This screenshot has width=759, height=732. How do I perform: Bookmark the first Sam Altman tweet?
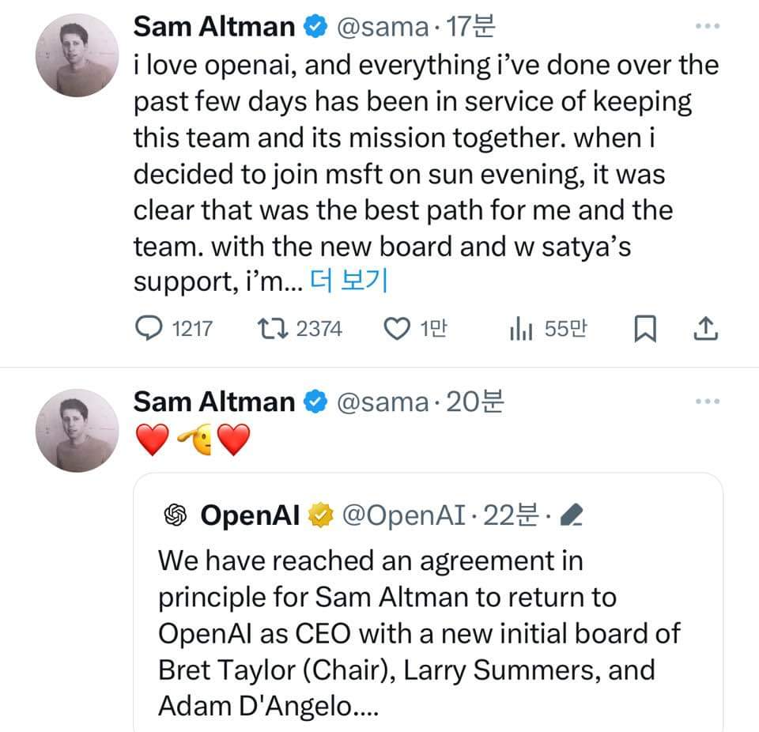tap(645, 329)
